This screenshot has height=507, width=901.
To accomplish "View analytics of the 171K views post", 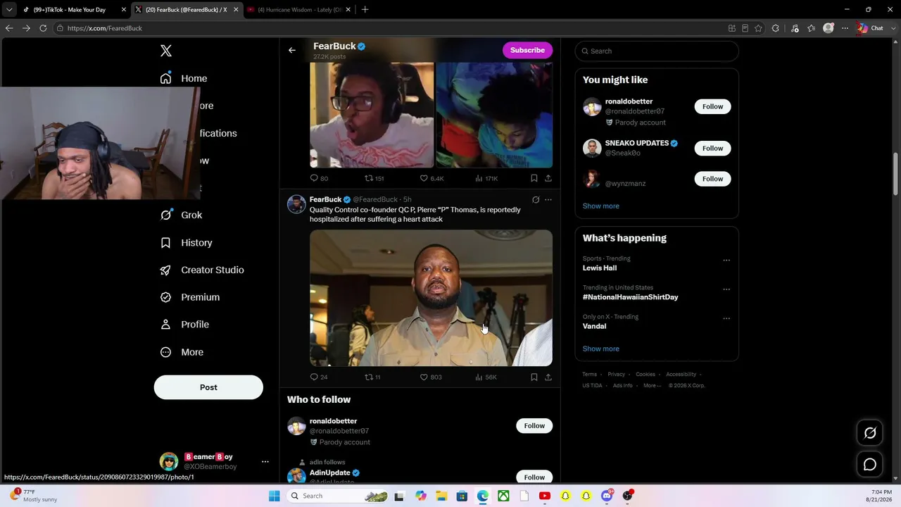I will click(486, 178).
